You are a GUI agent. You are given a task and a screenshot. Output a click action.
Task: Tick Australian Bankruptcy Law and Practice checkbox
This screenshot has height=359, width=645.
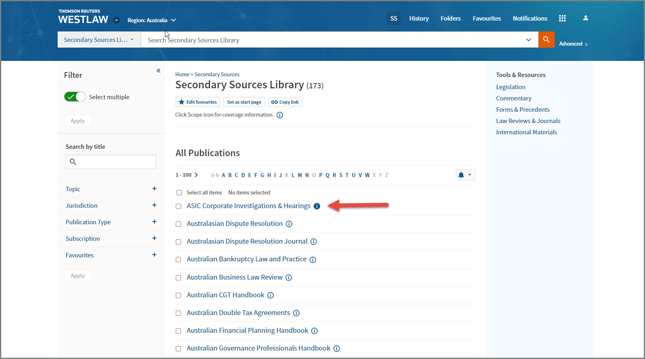178,260
